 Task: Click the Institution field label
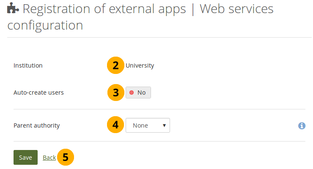click(28, 65)
